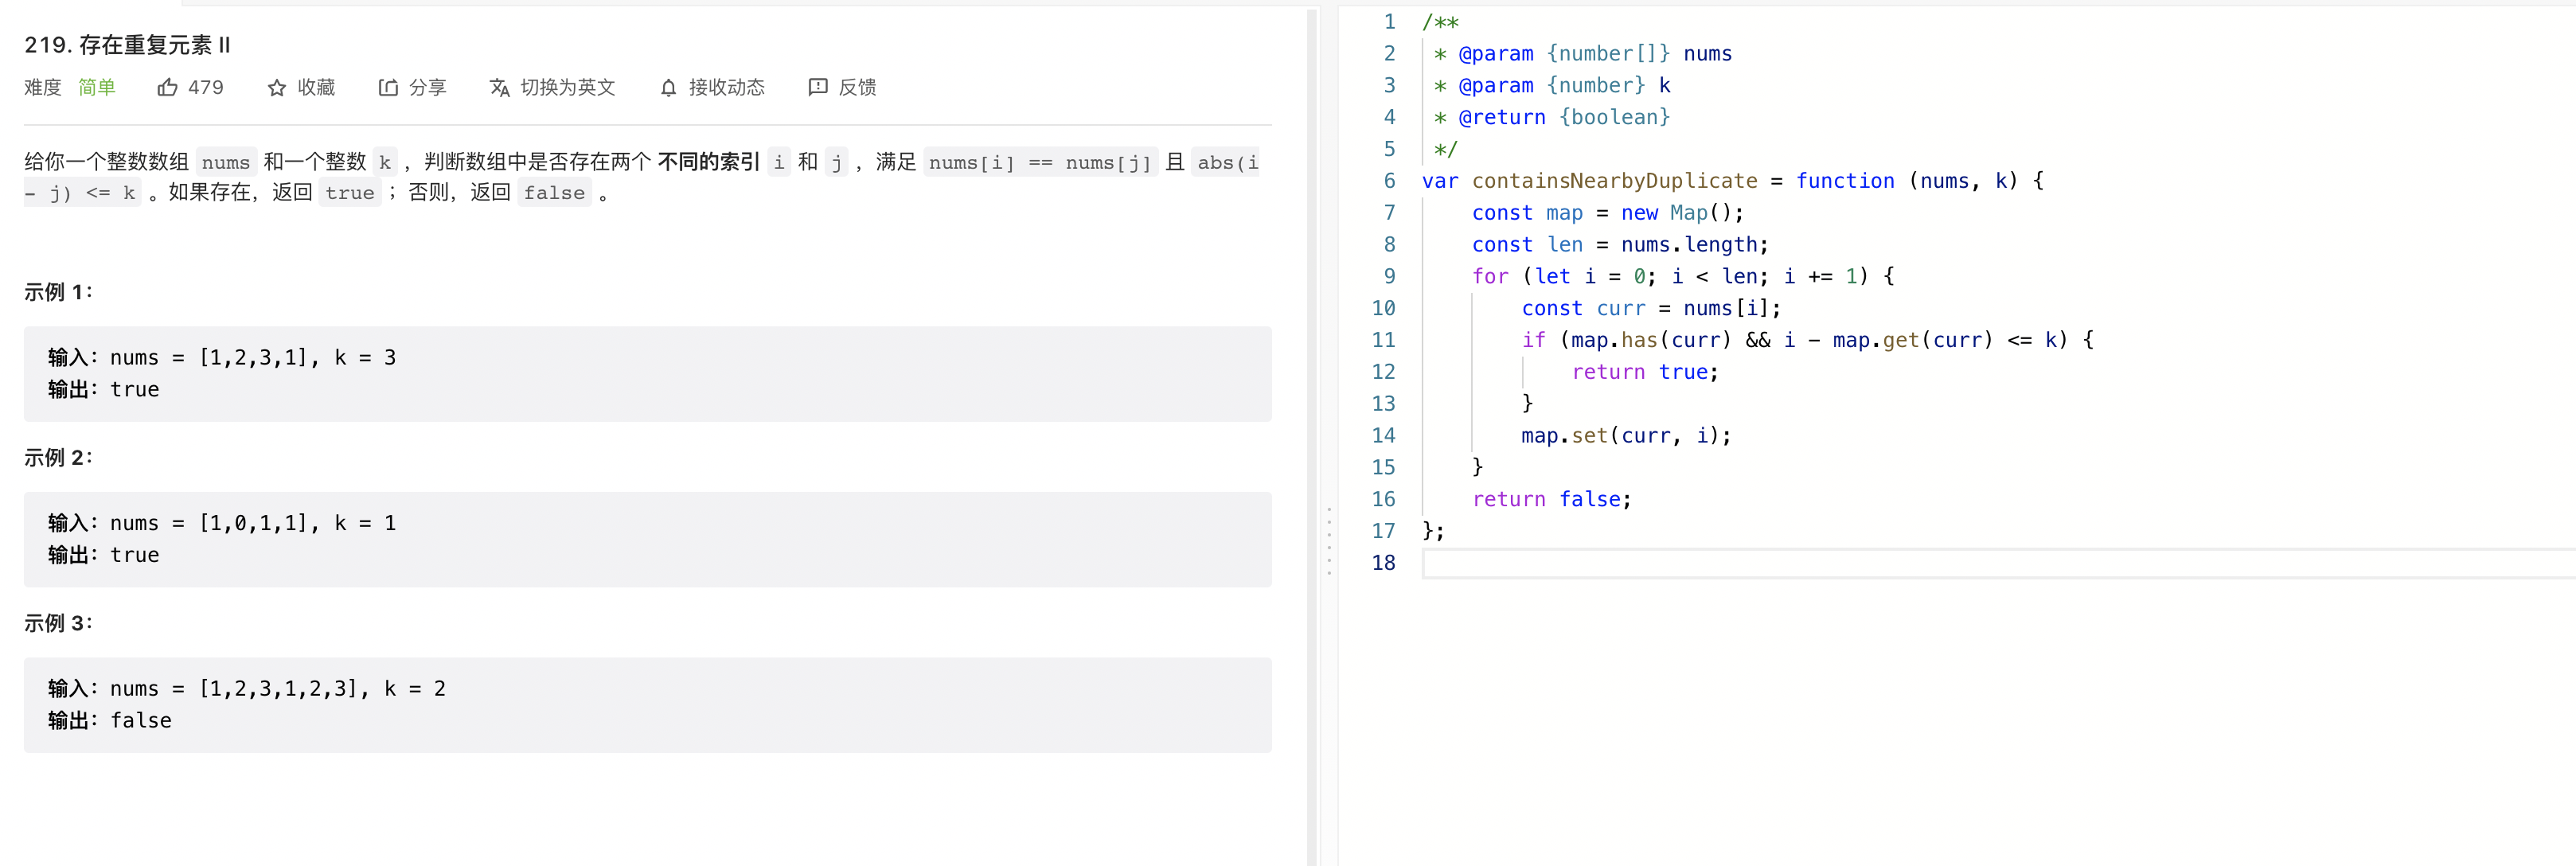The width and height of the screenshot is (2576, 866).
Task: Click the dotted panel splitter handle
Action: pyautogui.click(x=1329, y=541)
